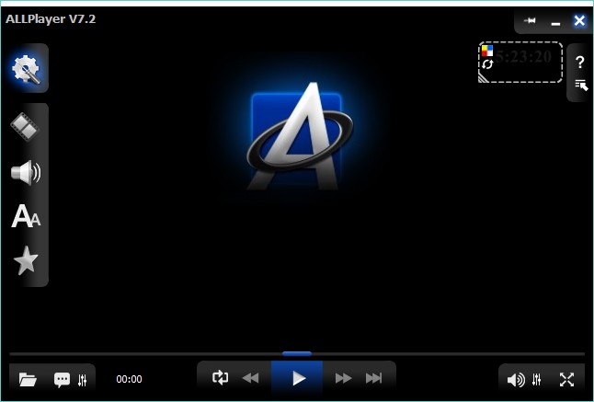Click the seek bar handle
The image size is (594, 402).
297,353
